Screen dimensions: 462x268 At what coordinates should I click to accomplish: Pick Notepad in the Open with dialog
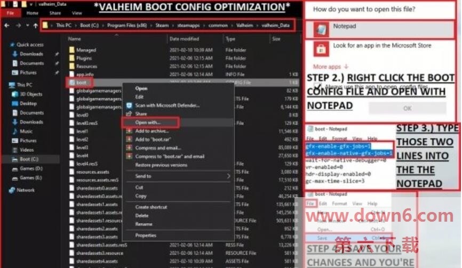pyautogui.click(x=380, y=29)
